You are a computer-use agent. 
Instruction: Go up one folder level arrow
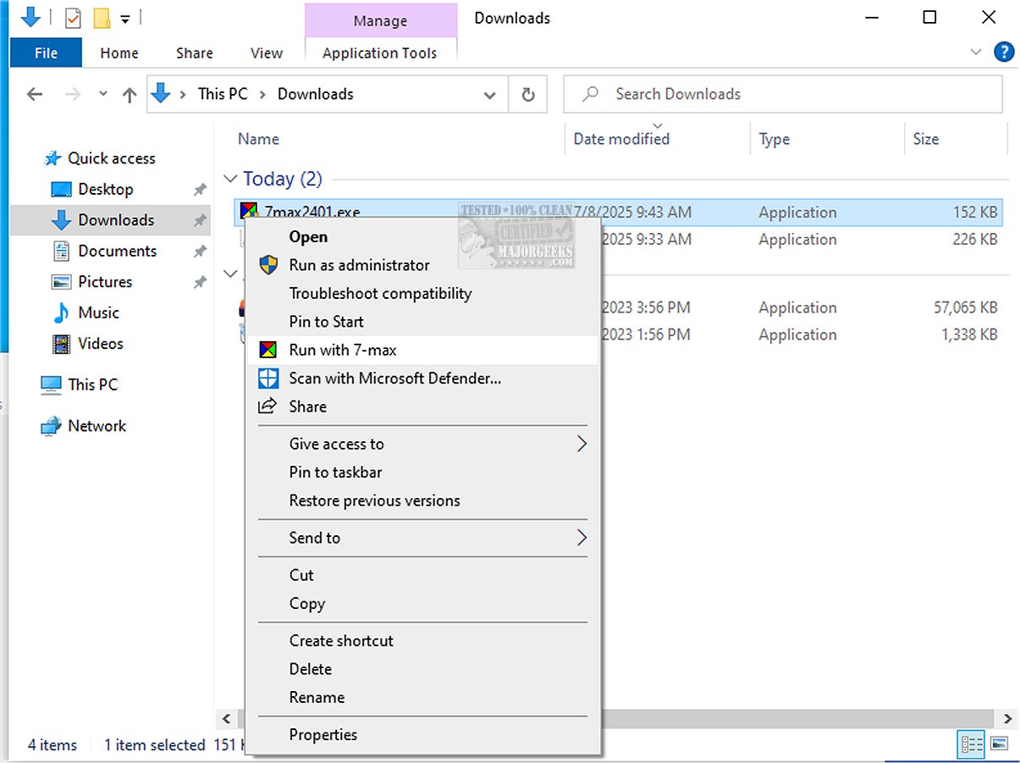point(130,95)
